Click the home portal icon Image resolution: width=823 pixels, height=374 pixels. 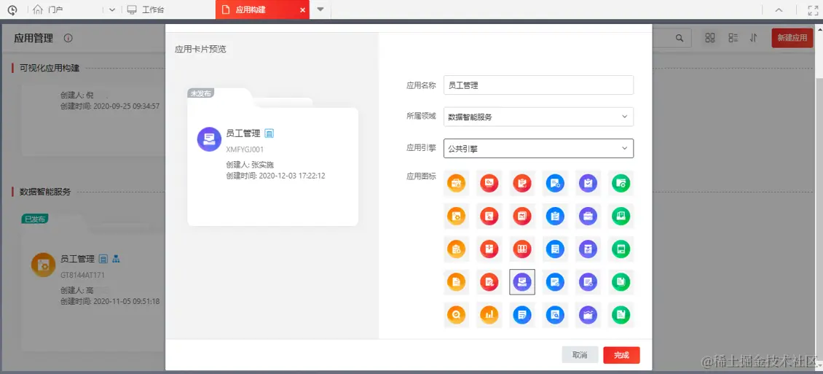[x=38, y=9]
